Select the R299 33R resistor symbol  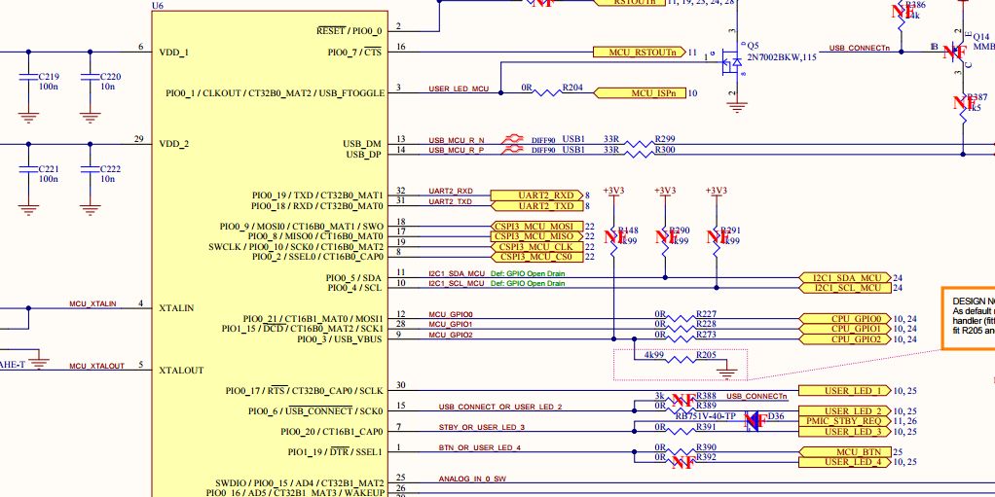point(639,140)
